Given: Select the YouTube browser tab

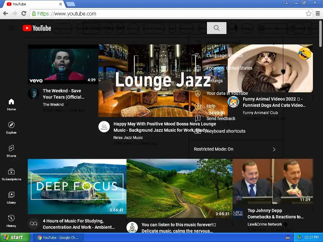Looking at the screenshot, I should pos(34,4).
